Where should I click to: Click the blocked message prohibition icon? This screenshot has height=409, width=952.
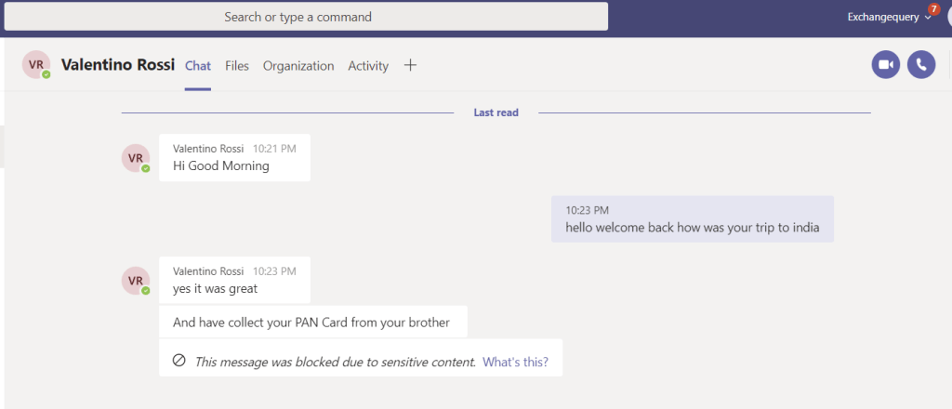coord(179,361)
